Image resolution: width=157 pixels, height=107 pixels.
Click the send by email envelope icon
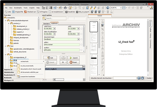pyautogui.click(x=60, y=8)
